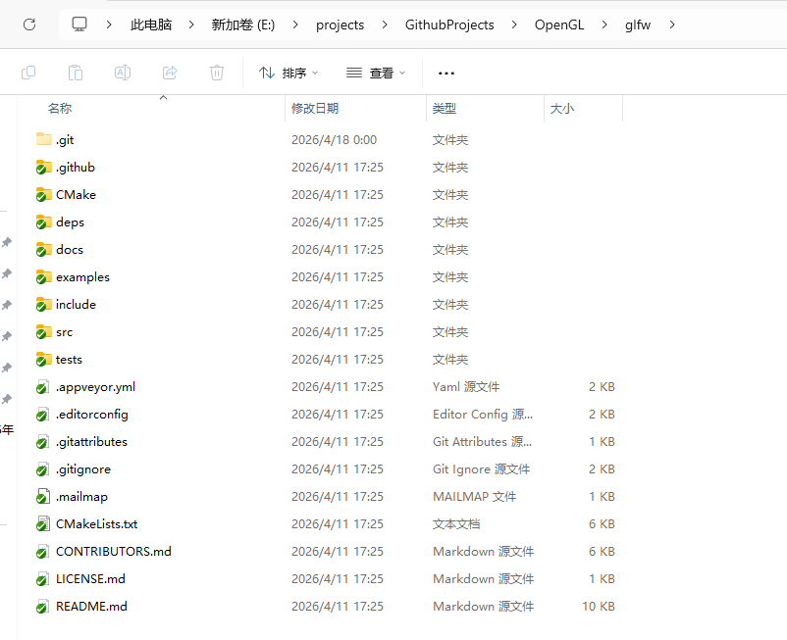This screenshot has width=787, height=640.
Task: Click the Delete trash icon
Action: pos(217,73)
